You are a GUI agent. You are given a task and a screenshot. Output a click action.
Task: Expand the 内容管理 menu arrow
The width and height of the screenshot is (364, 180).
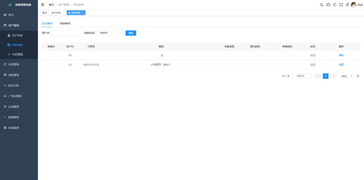(x=33, y=64)
